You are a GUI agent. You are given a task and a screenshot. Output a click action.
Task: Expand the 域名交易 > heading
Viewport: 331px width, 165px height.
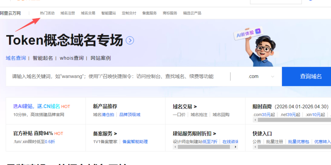click(185, 107)
